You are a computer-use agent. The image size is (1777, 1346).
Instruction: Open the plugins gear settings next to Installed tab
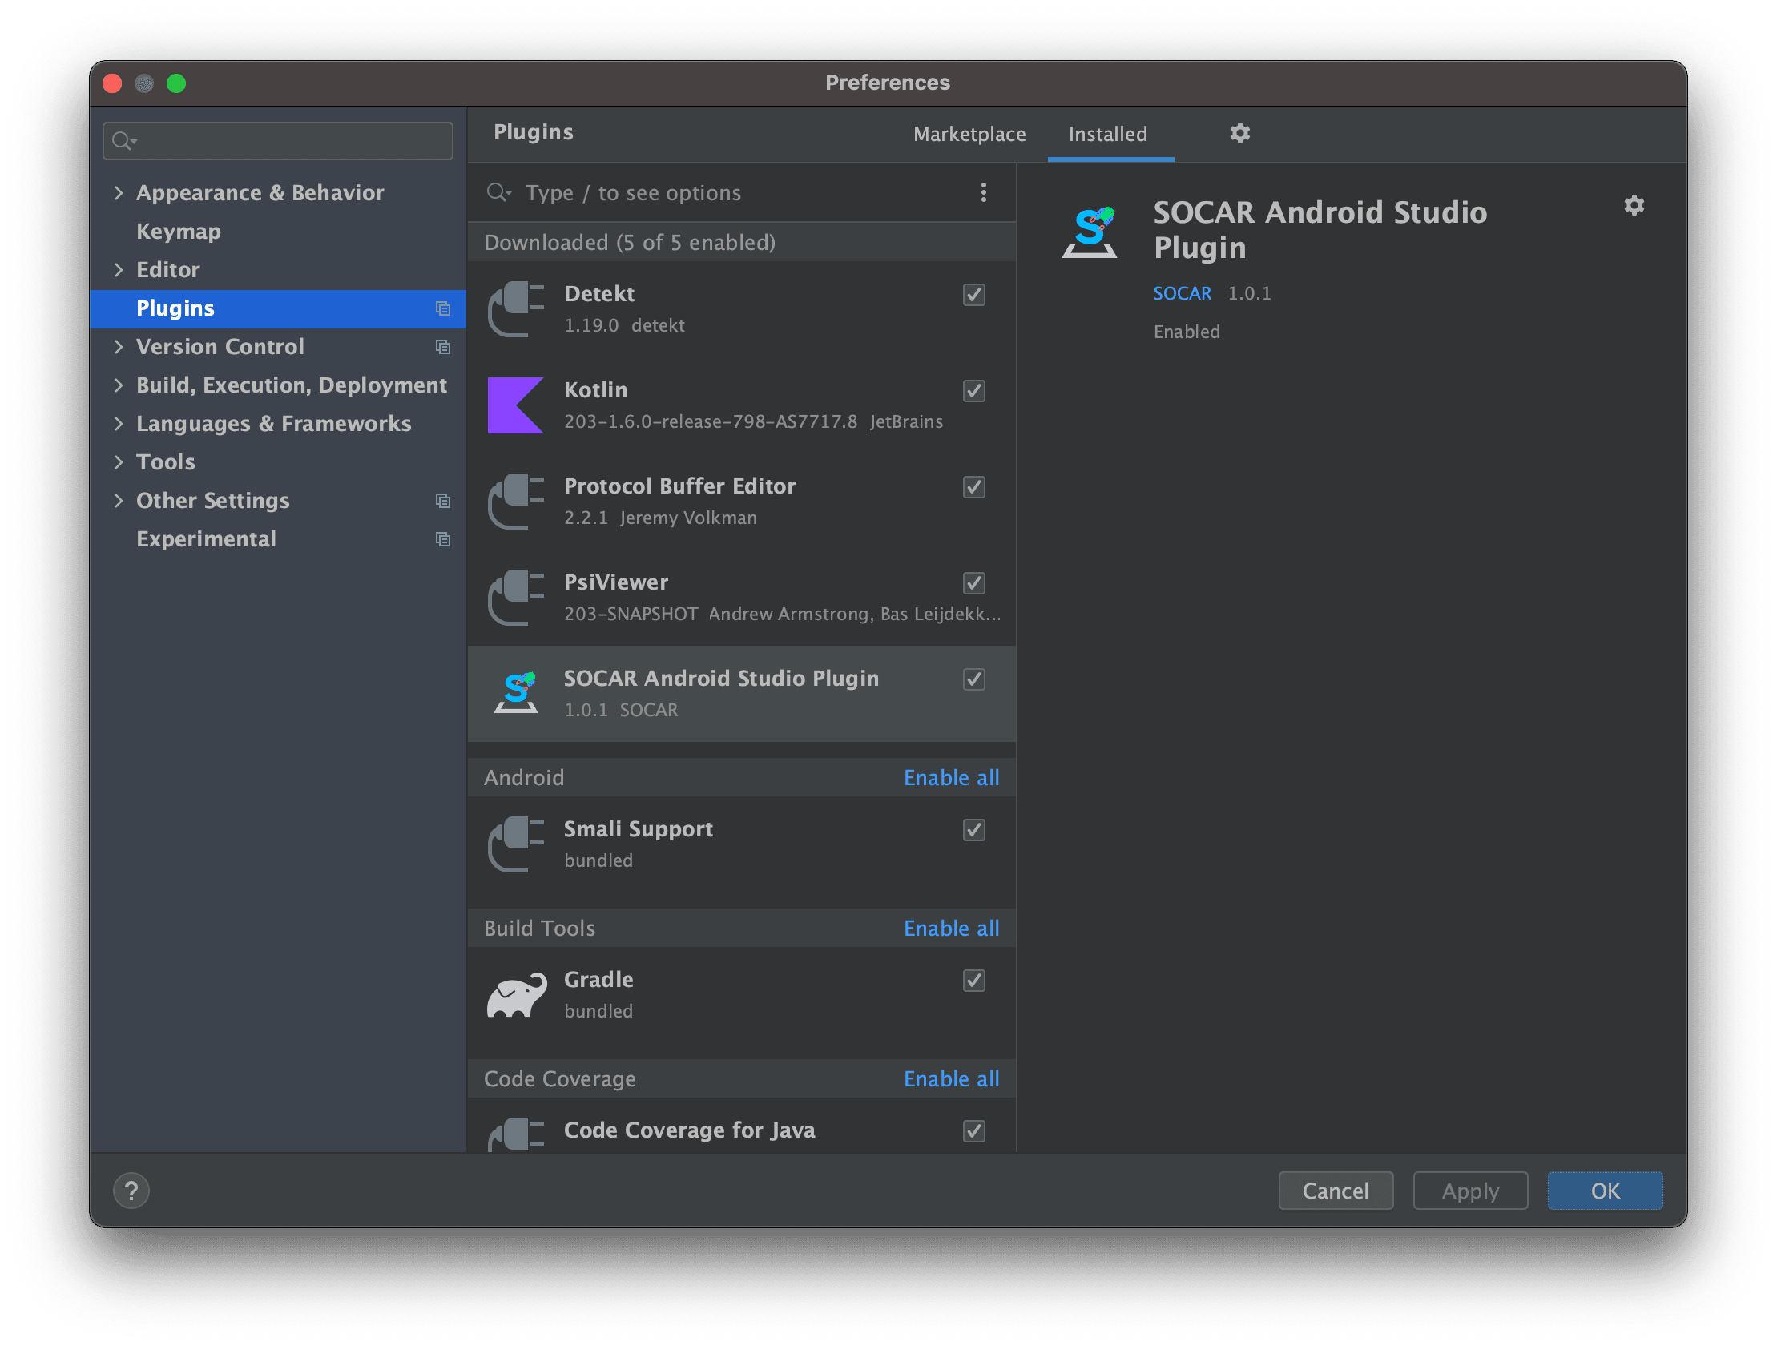[x=1239, y=133]
